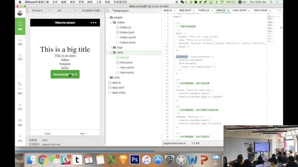Click the Cache (缓存) sidebar icon
The width and height of the screenshot is (298, 167).
(x=20, y=122)
